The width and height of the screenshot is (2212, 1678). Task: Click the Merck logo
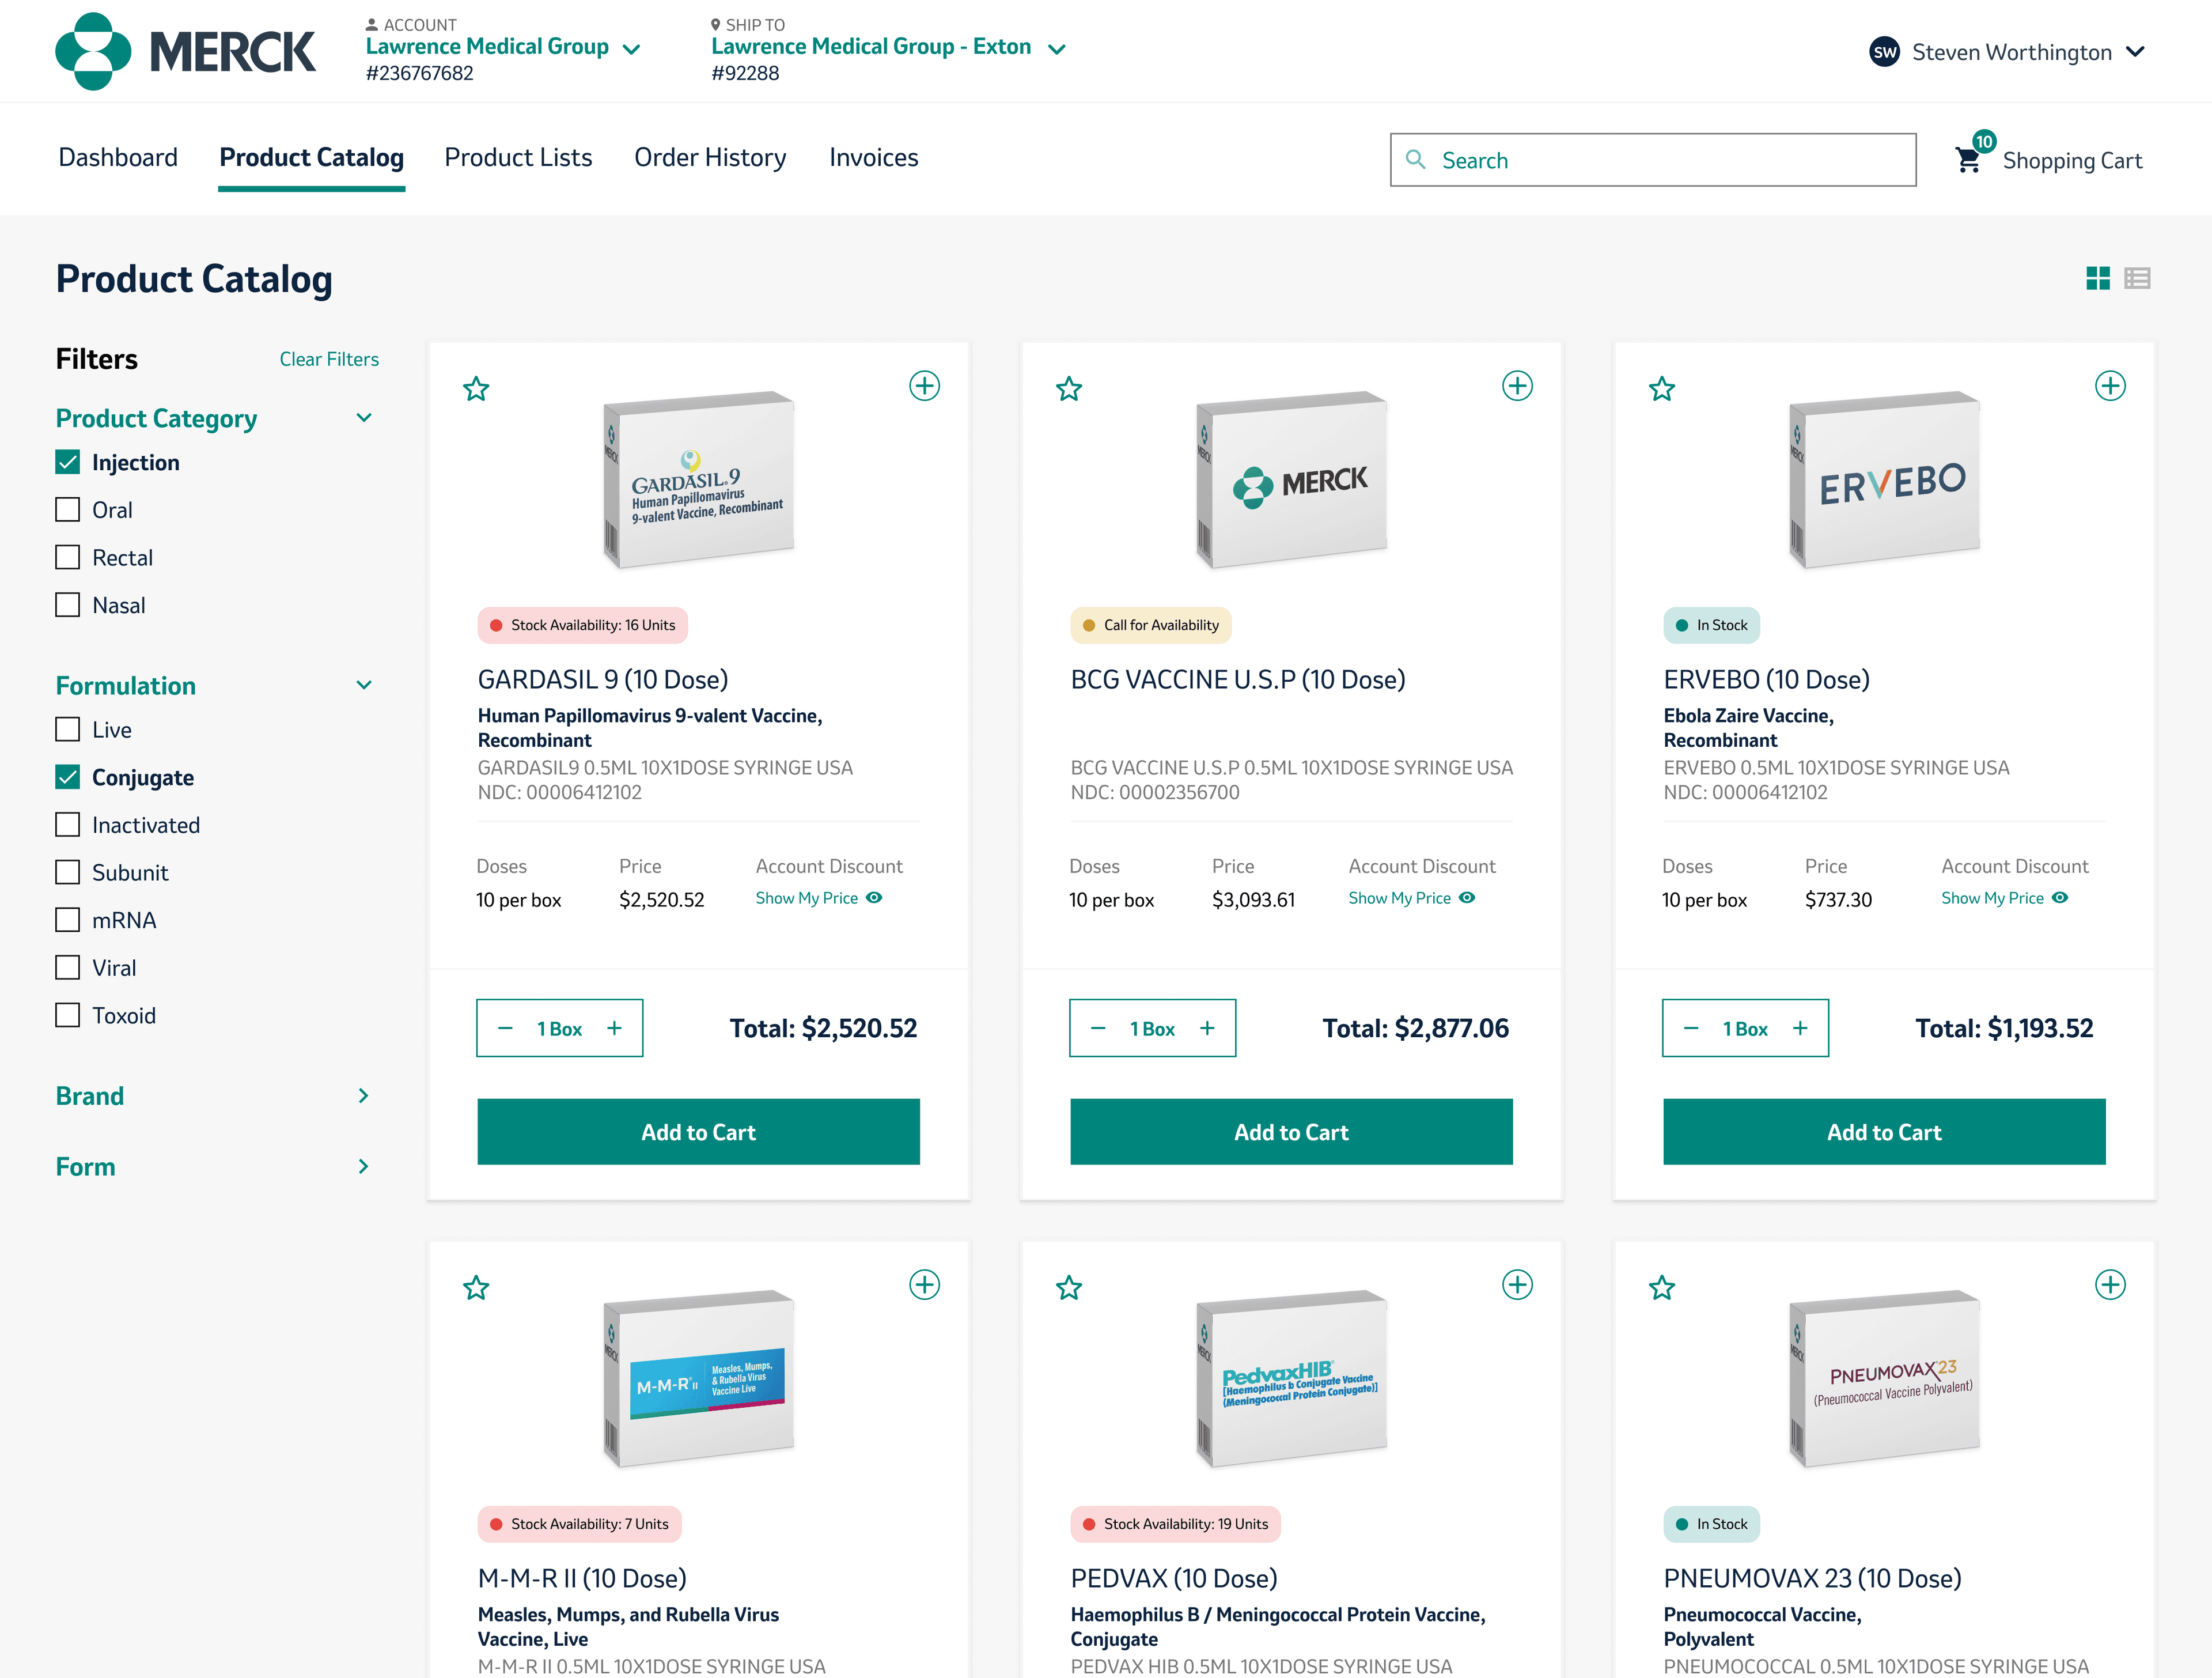[185, 51]
